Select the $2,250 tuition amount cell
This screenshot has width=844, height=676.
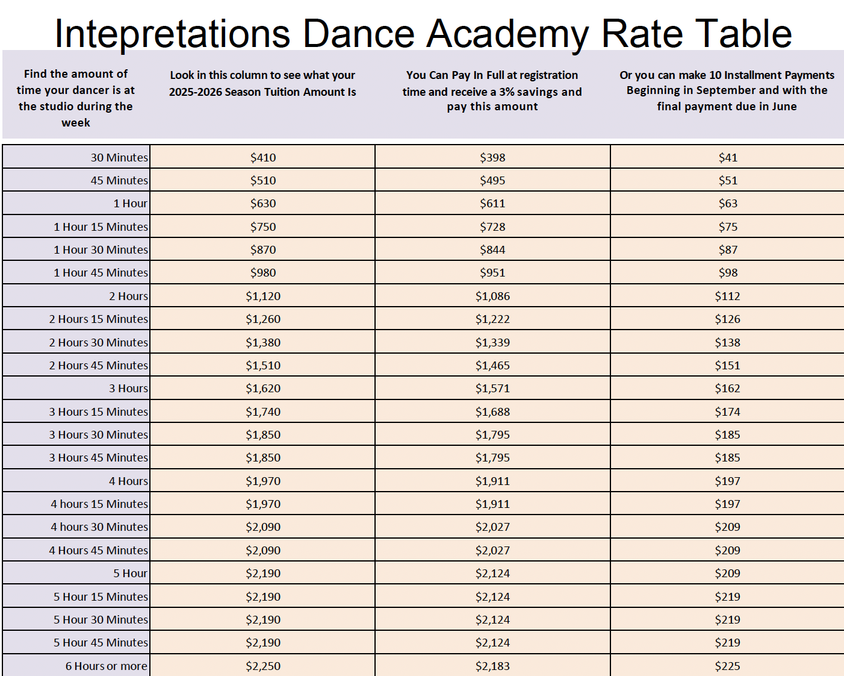click(x=263, y=666)
